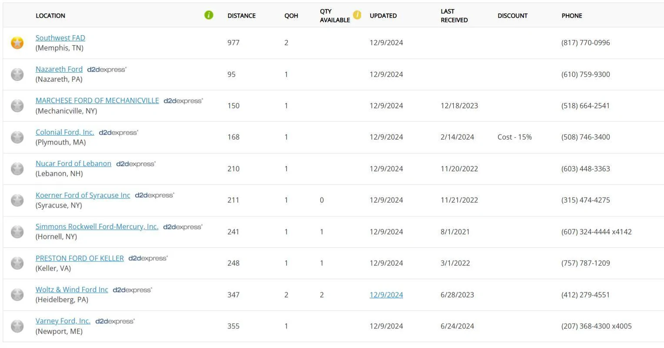Star the Koerner Ford of Syracuse row
664x348 pixels.
17,200
